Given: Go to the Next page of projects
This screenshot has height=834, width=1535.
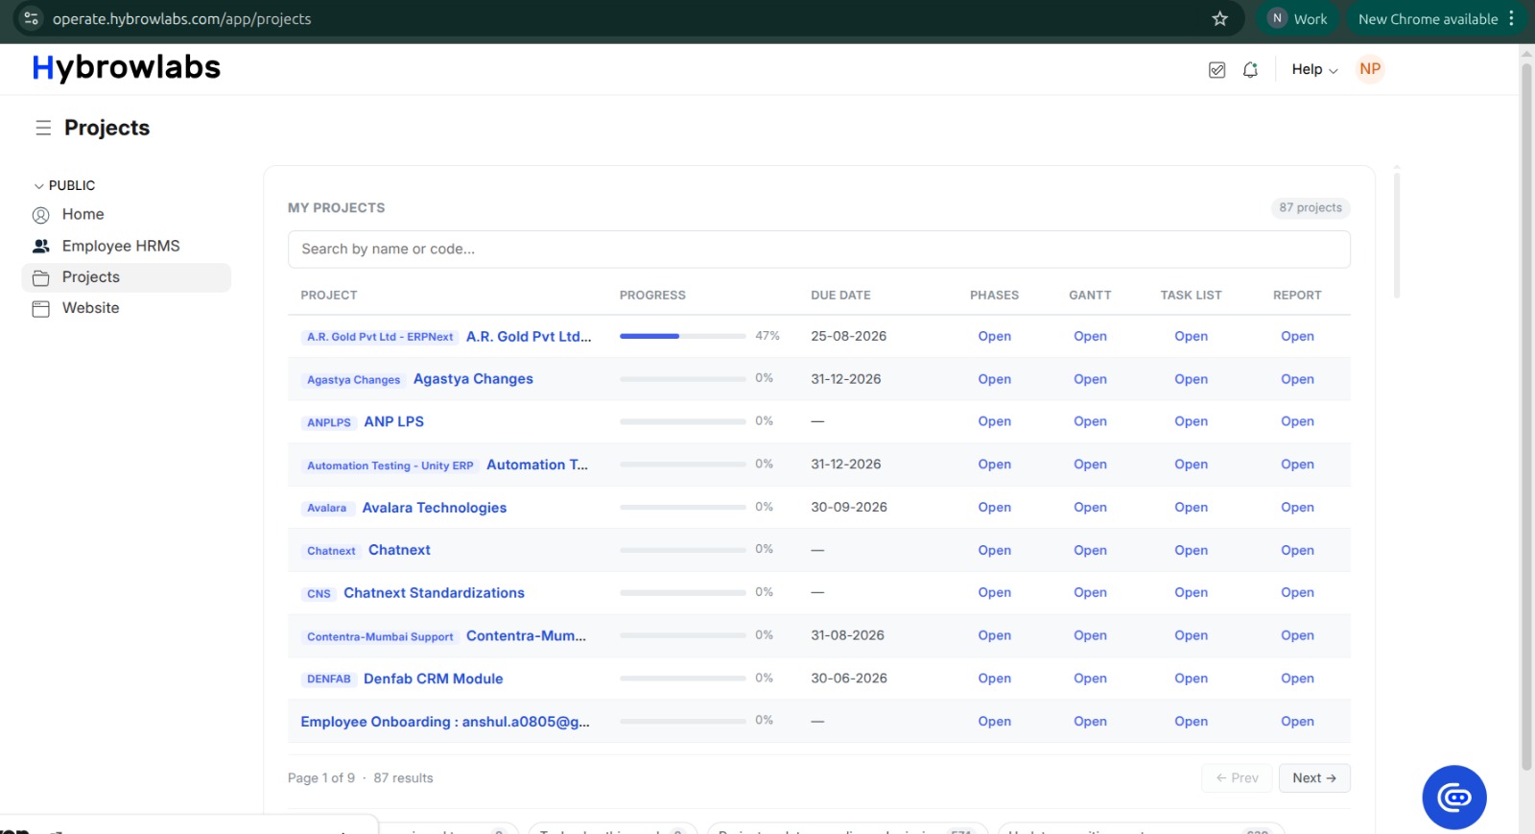Looking at the screenshot, I should [1313, 778].
